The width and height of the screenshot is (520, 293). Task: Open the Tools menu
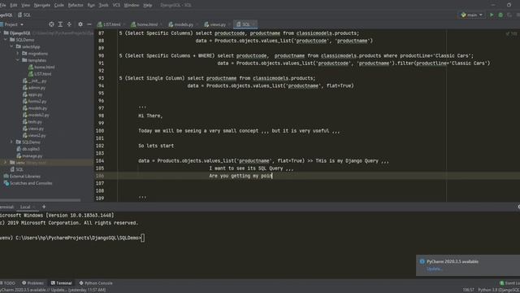point(103,5)
